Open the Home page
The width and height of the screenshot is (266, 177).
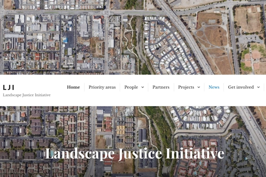tap(73, 87)
